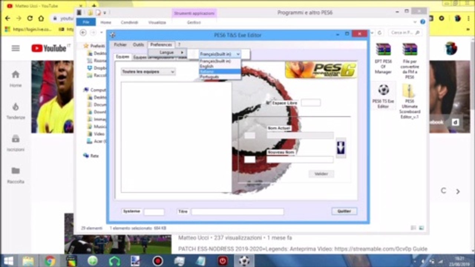Viewport: 475px width, 267px height.
Task: Switch Explorer to large icons view
Action: tap(422, 228)
